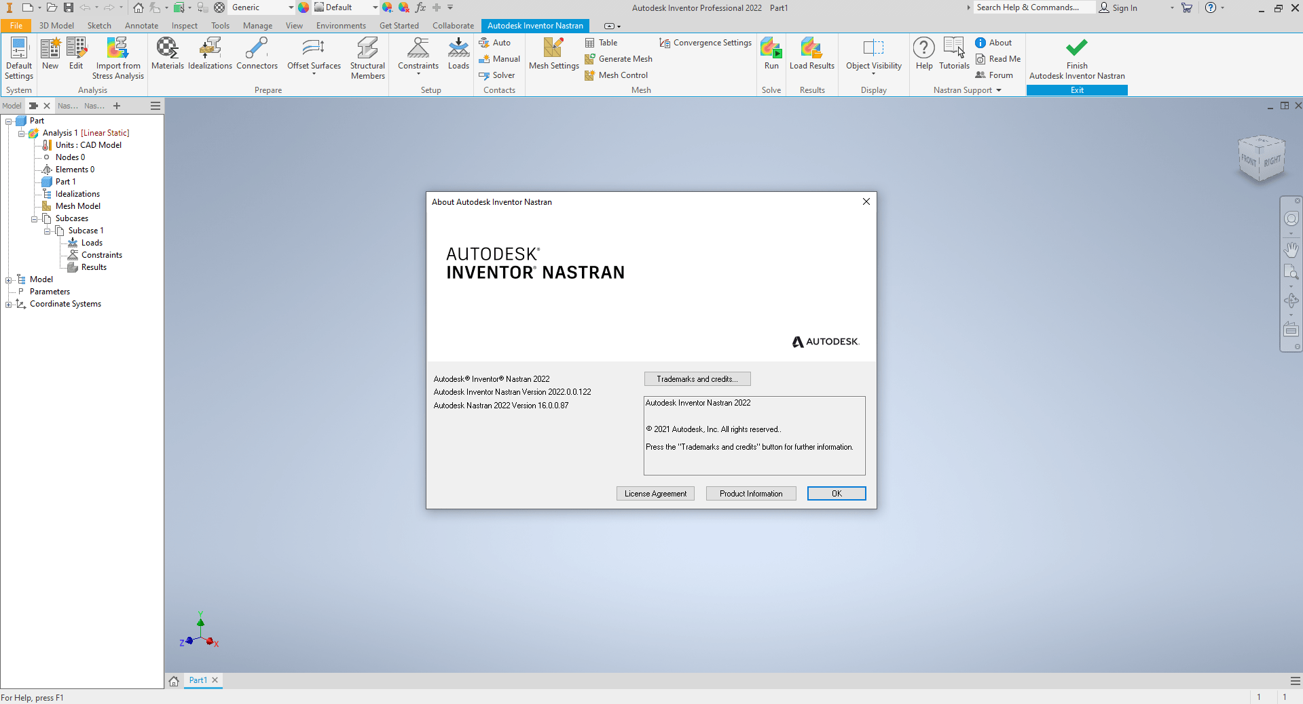The image size is (1303, 704).
Task: Switch to the Sketch tab
Action: coord(99,26)
